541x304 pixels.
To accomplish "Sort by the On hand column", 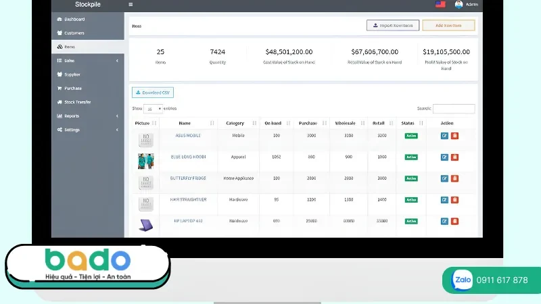I will pyautogui.click(x=277, y=123).
